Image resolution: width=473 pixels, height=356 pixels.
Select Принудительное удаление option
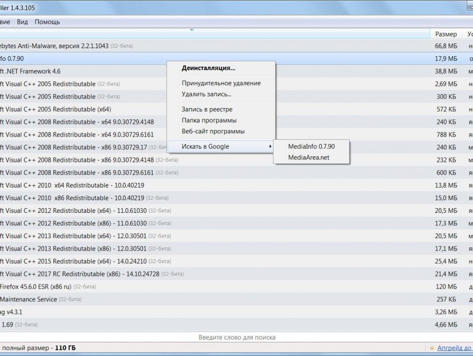[x=221, y=83]
